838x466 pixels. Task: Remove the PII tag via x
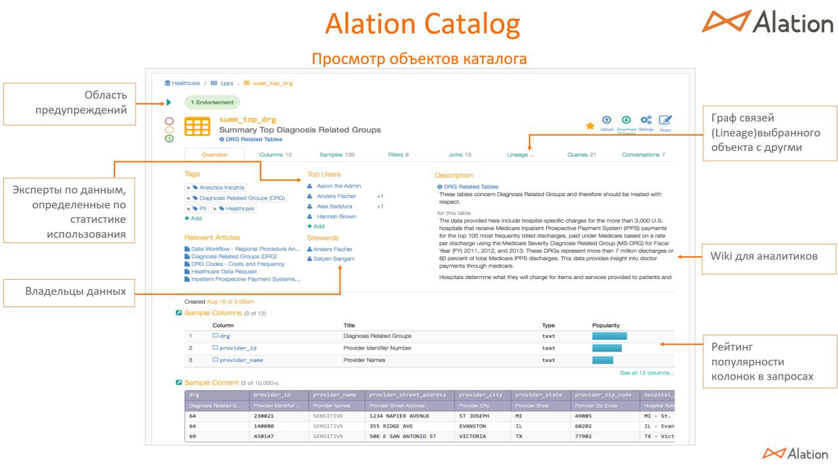(189, 208)
